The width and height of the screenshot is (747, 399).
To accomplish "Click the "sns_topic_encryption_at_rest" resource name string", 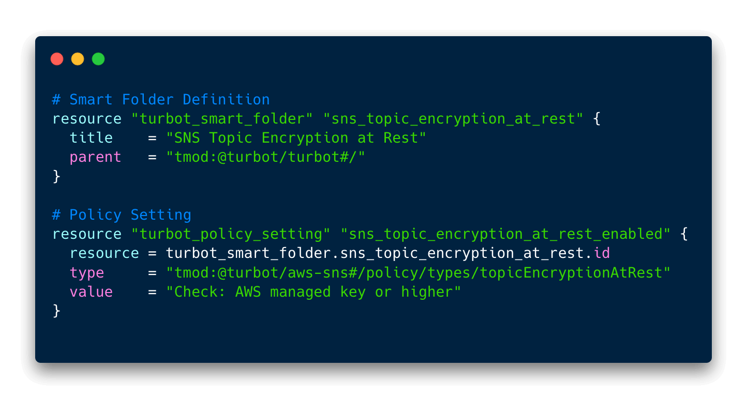I will [x=454, y=118].
